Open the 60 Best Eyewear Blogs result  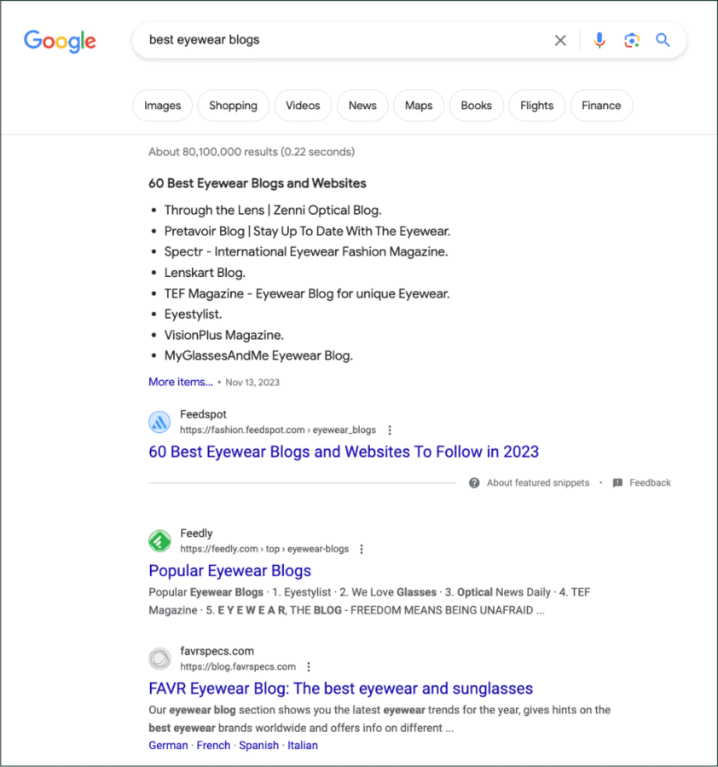[x=343, y=452]
